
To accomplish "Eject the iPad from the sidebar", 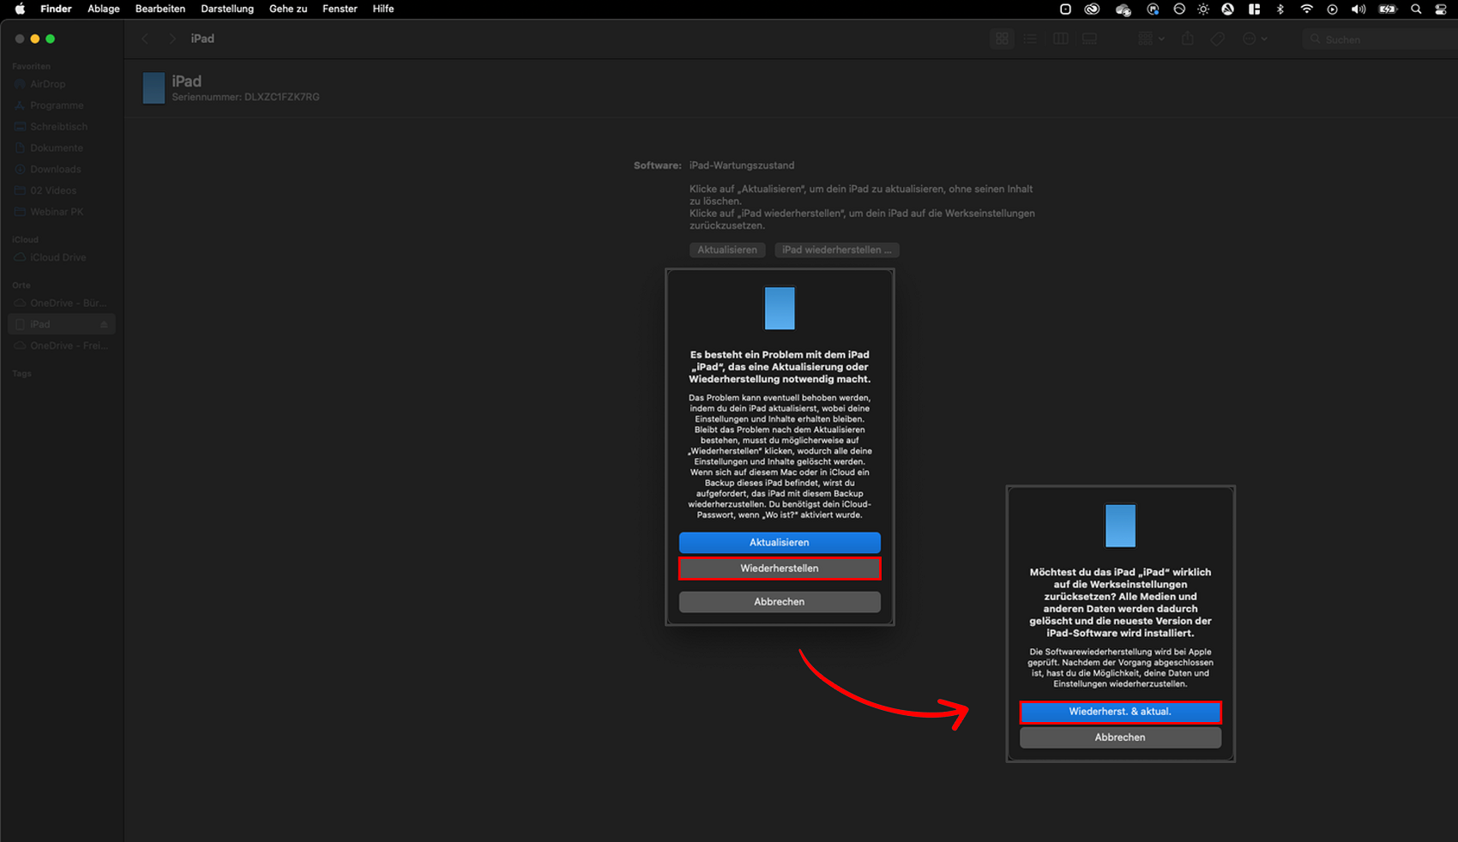I will [104, 325].
